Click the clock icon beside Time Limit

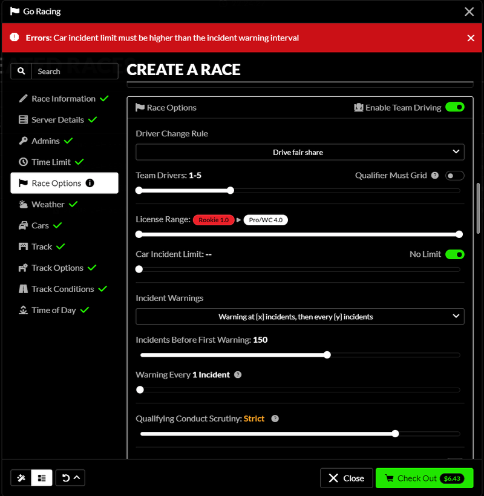pyautogui.click(x=23, y=162)
